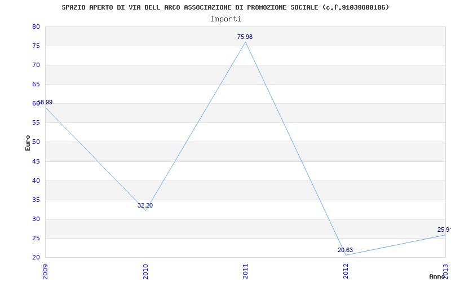Click the chart title with c.f.91039800106
Image resolution: width=451 pixels, height=282 pixels.
(225, 7)
